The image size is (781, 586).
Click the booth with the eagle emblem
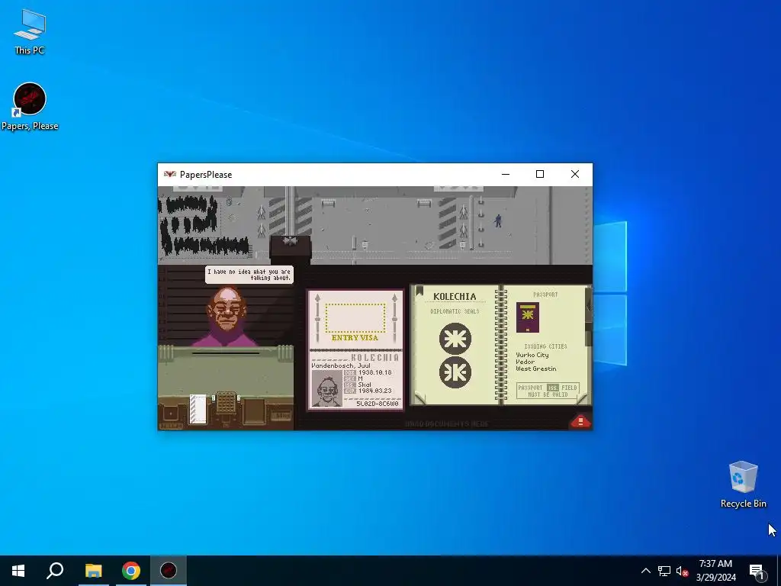click(x=291, y=248)
